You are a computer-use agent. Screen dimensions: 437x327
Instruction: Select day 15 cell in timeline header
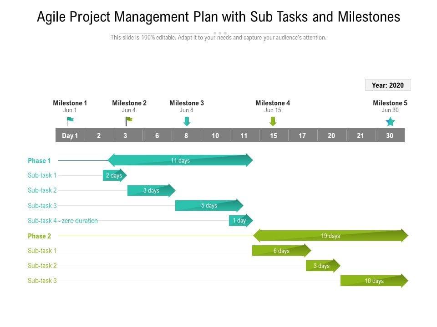273,135
